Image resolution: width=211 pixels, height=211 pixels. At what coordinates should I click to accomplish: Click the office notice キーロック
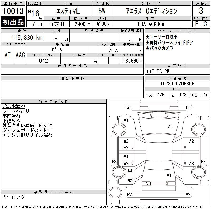tap(14, 197)
